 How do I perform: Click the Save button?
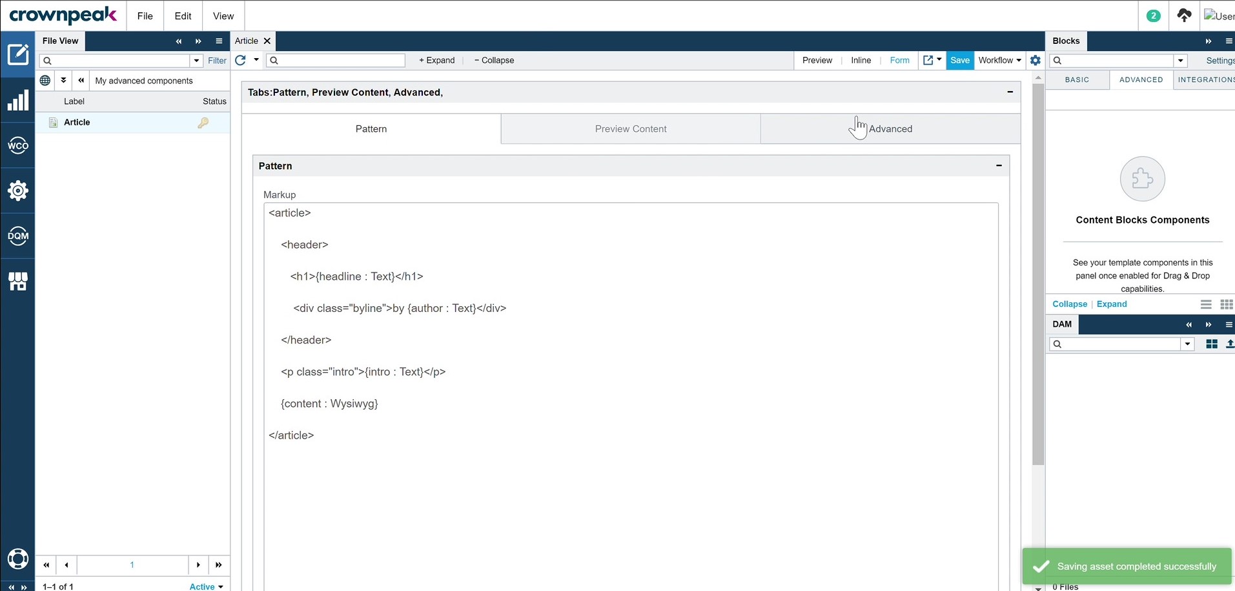(960, 60)
